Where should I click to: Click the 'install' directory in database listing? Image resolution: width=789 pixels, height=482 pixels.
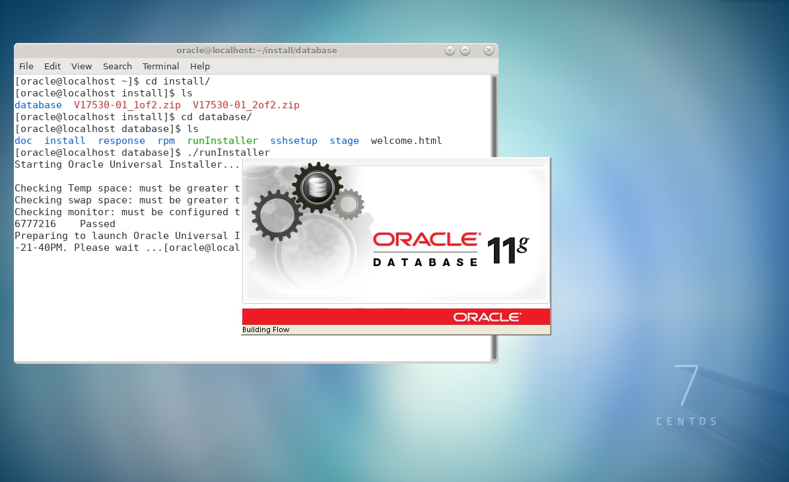click(x=65, y=141)
